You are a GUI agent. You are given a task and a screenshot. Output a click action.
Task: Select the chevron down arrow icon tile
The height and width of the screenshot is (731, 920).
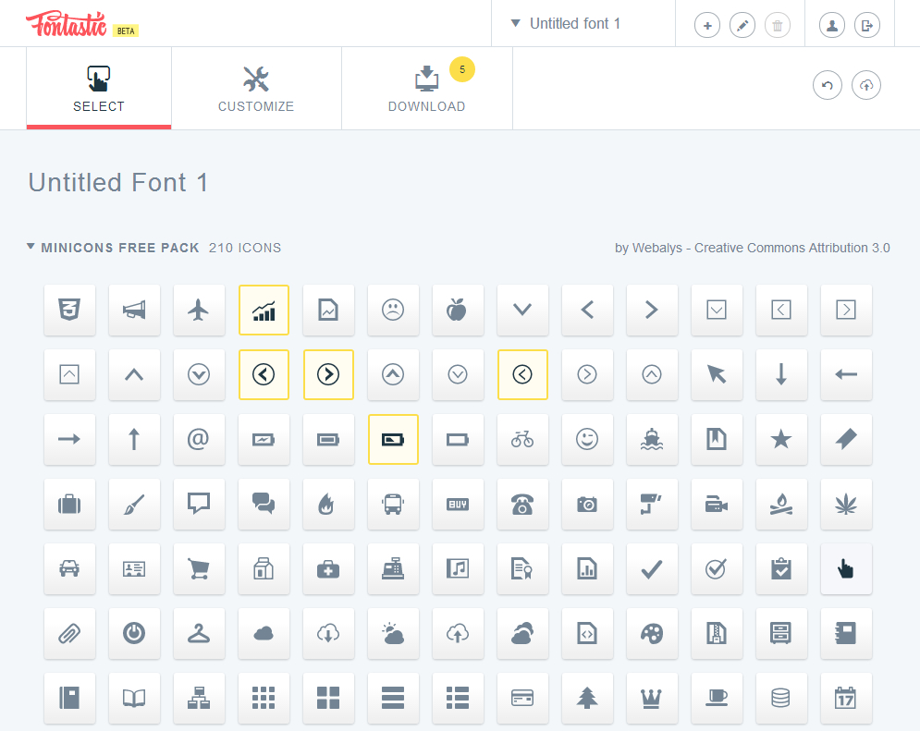click(x=522, y=310)
